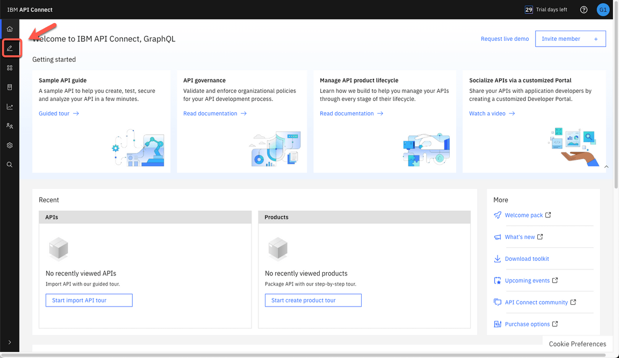Open the Develop pencil icon in sidebar
The width and height of the screenshot is (619, 358).
click(x=10, y=48)
